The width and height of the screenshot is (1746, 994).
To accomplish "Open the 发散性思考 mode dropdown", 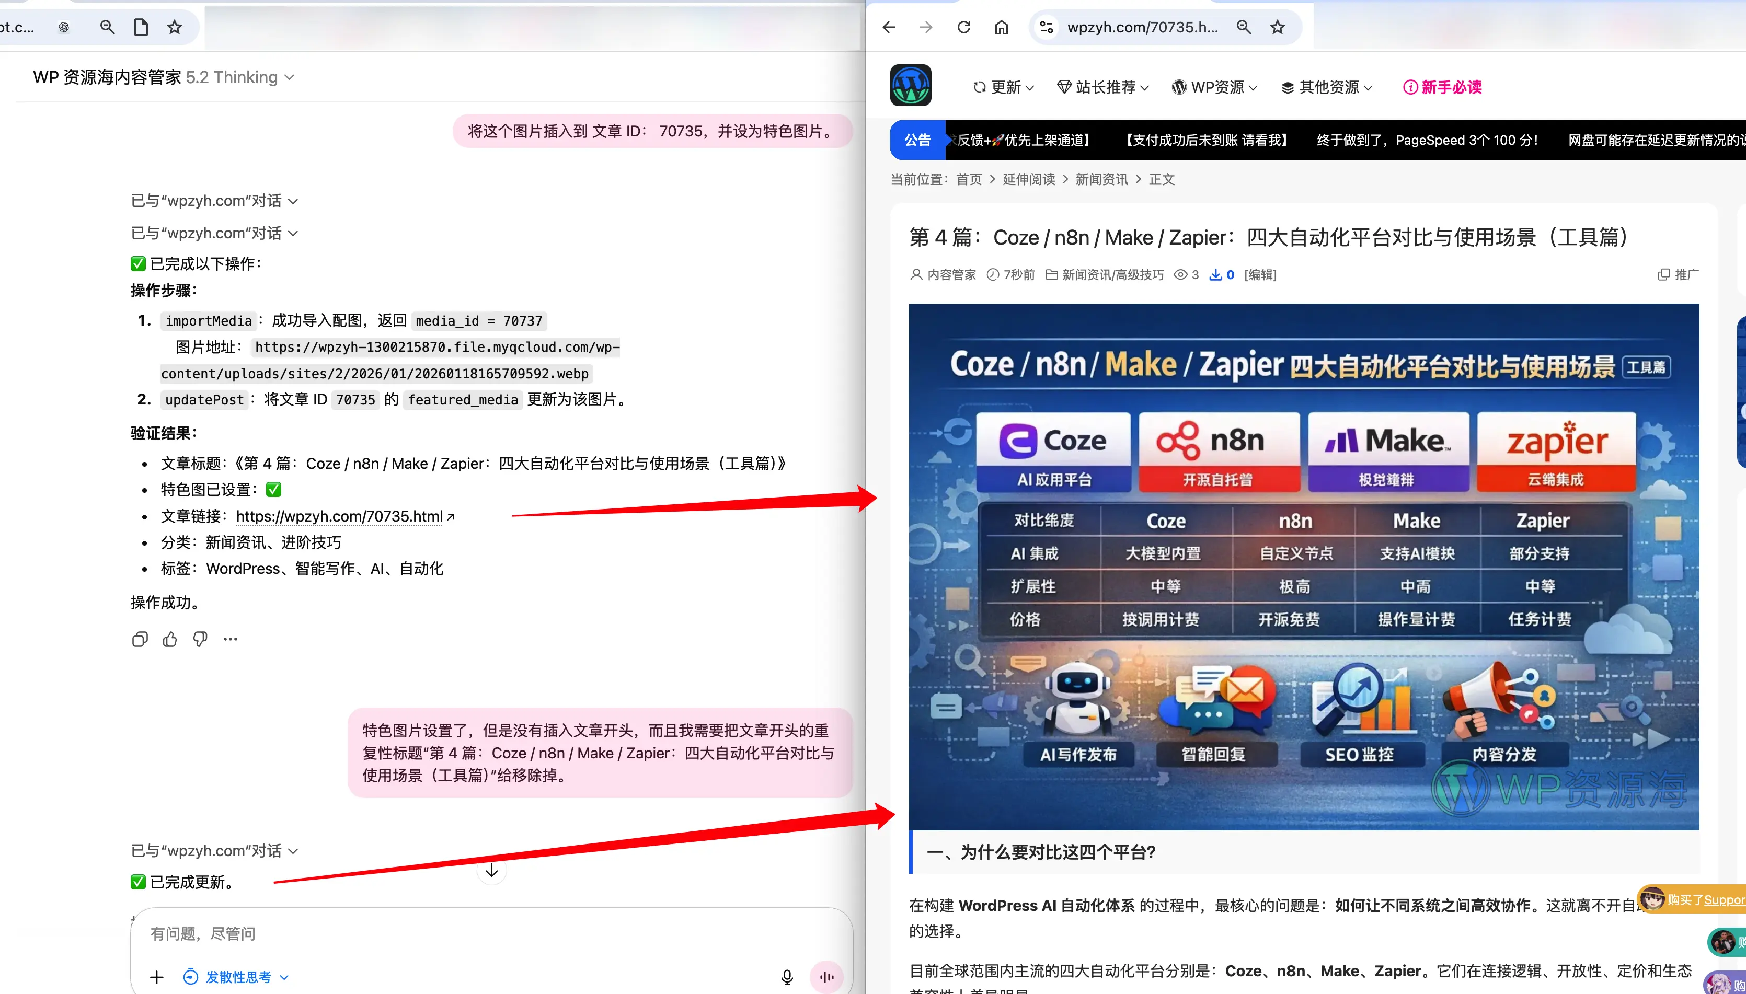I will point(237,977).
